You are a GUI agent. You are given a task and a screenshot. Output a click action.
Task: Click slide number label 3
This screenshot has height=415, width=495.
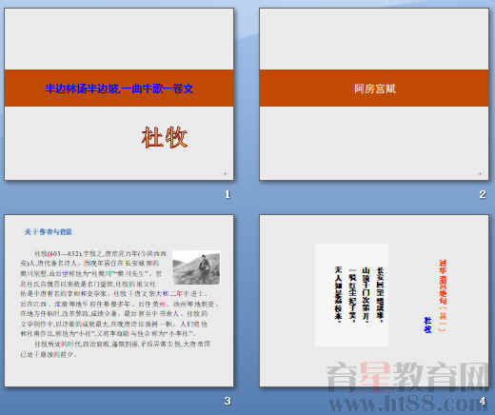pyautogui.click(x=228, y=401)
